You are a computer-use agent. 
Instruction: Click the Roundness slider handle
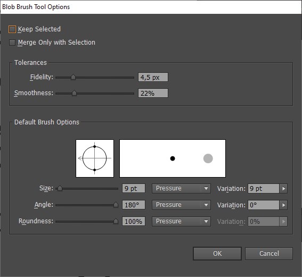pos(116,221)
